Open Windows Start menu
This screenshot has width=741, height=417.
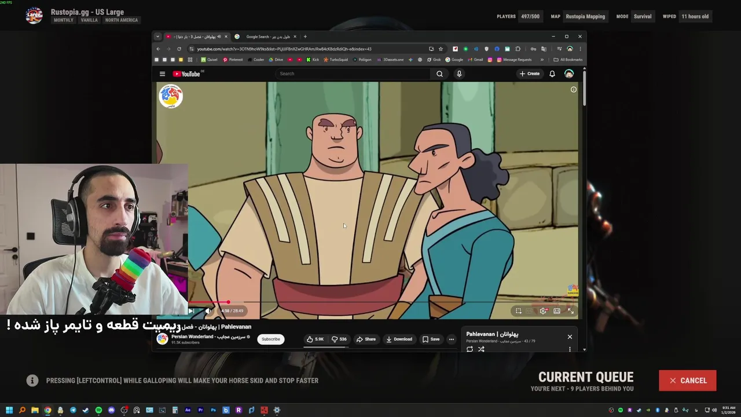[x=9, y=410]
